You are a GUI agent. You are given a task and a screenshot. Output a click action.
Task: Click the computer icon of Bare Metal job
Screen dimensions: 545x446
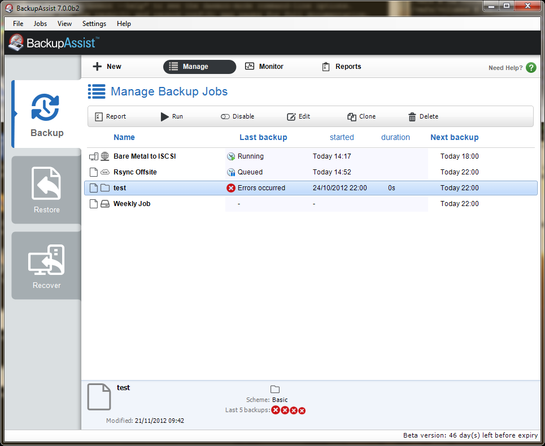coord(94,156)
